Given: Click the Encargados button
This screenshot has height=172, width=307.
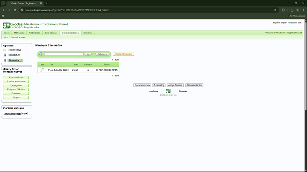Looking at the screenshot, I should click(x=16, y=86).
